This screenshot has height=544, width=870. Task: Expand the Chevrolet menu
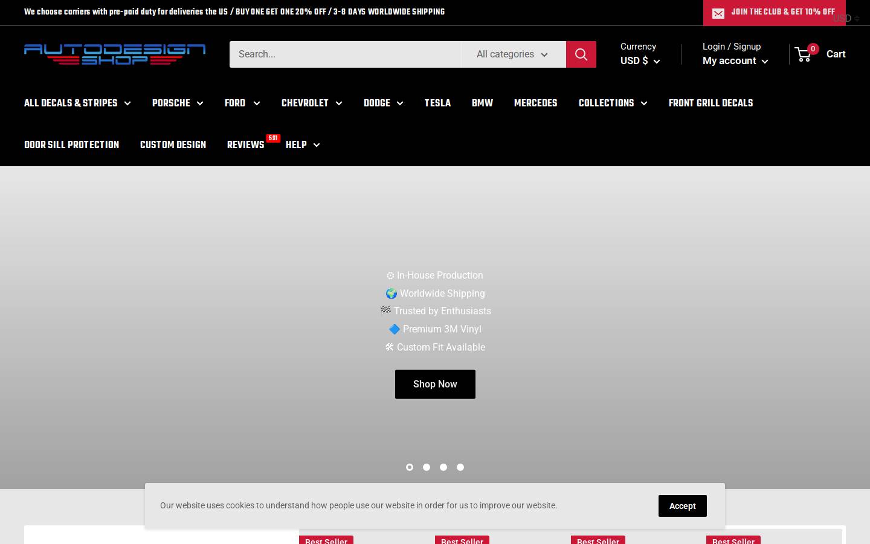312,103
